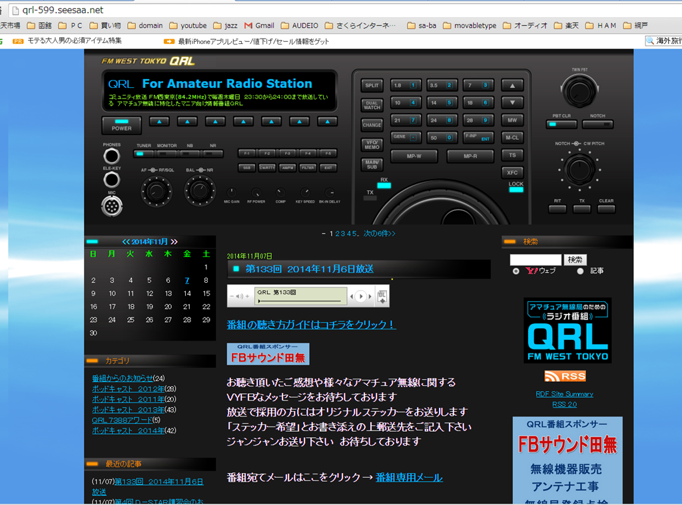Raise the volume with the audio player plus
Image resolution: width=682 pixels, height=505 pixels.
[x=248, y=296]
